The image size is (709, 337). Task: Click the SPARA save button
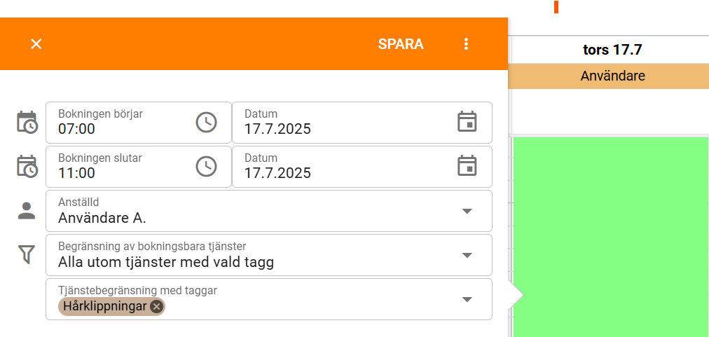tap(401, 44)
